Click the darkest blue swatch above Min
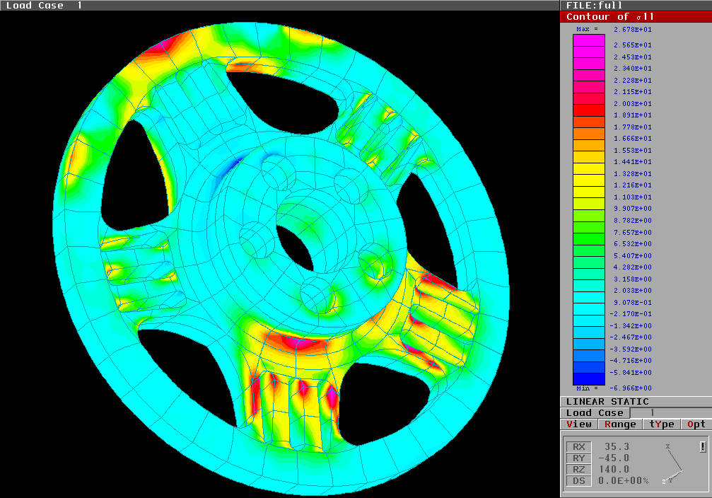The width and height of the screenshot is (712, 498). point(589,379)
